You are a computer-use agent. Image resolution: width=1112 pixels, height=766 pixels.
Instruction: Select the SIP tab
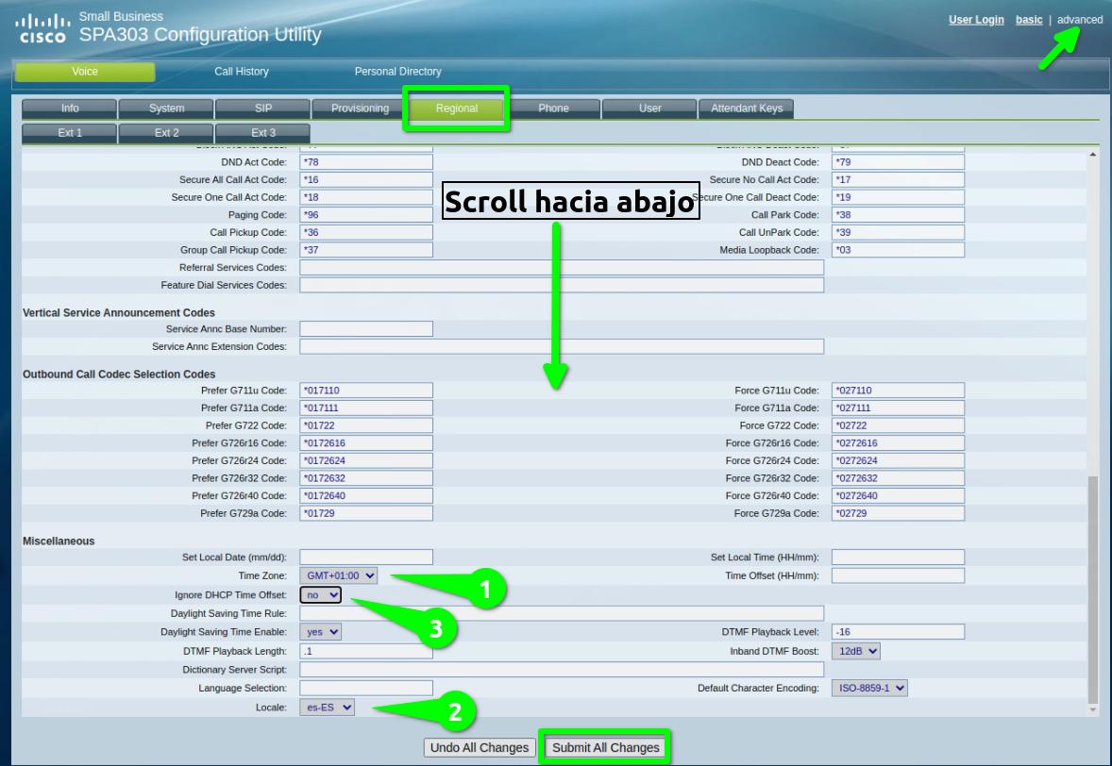[x=263, y=108]
